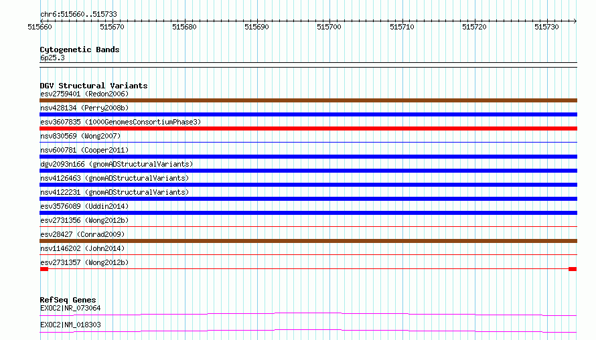Click the blue bar under nsv4126463

tap(308, 185)
